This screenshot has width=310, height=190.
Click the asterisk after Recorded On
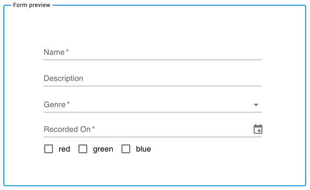(93, 128)
